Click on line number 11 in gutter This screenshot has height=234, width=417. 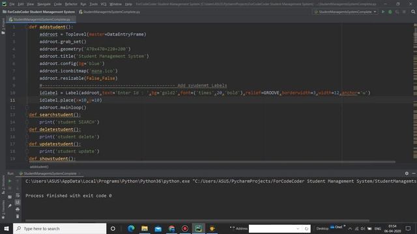[x=12, y=100]
